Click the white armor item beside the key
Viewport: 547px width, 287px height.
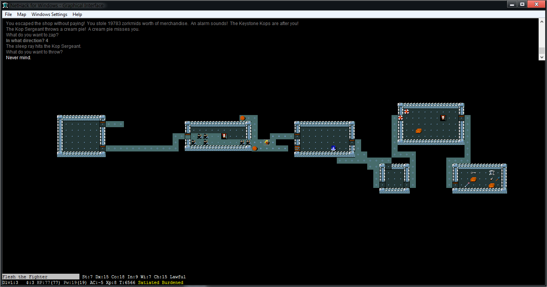tap(492, 173)
